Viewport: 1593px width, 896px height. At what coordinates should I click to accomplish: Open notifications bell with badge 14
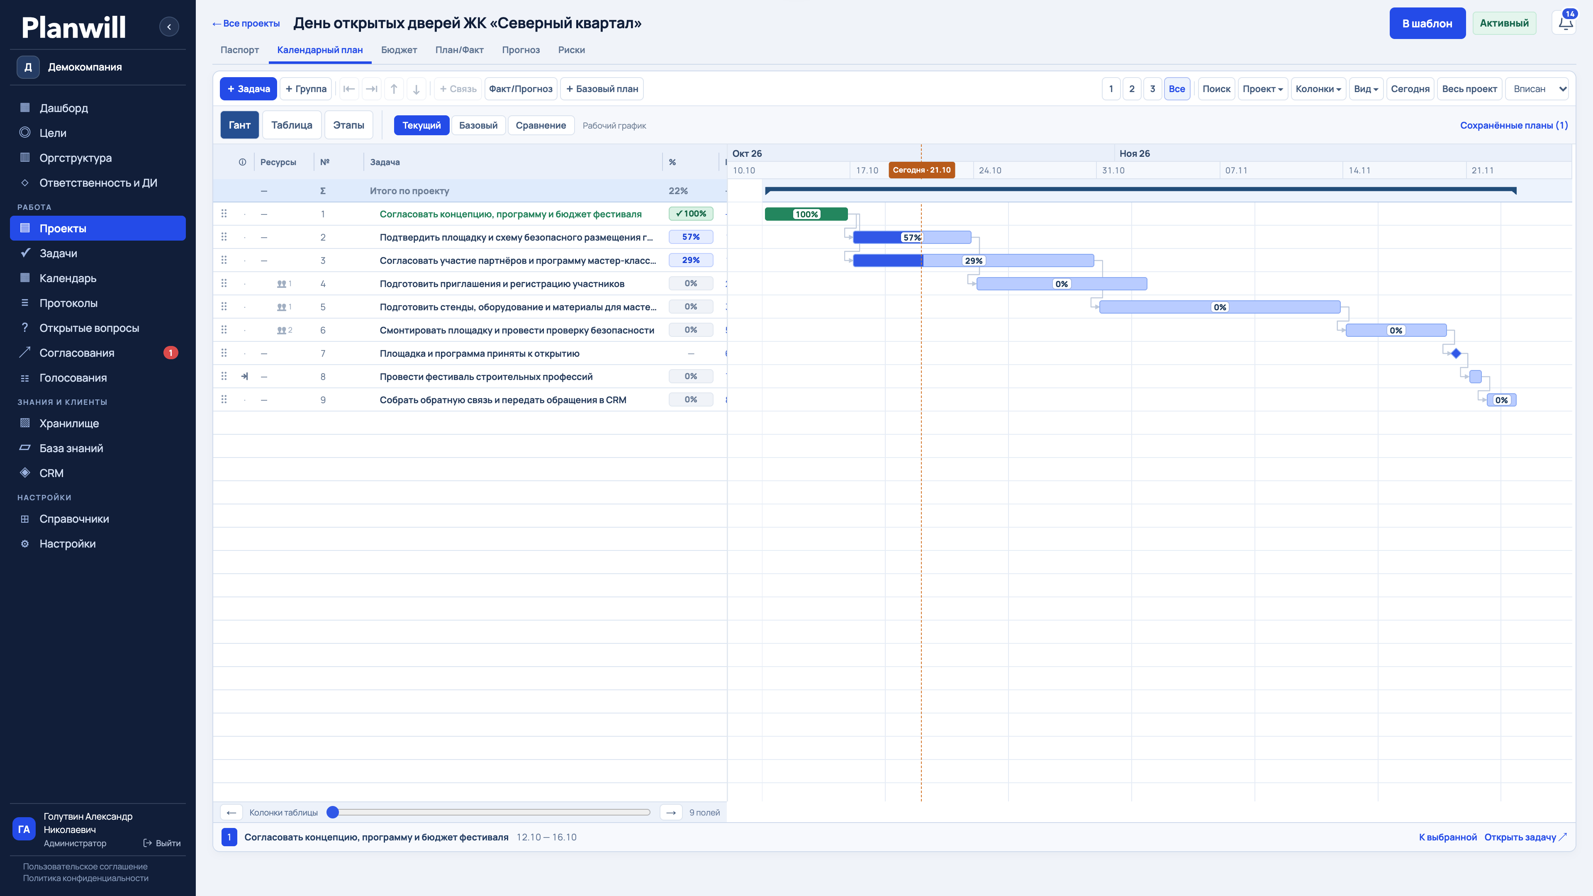[x=1565, y=24]
